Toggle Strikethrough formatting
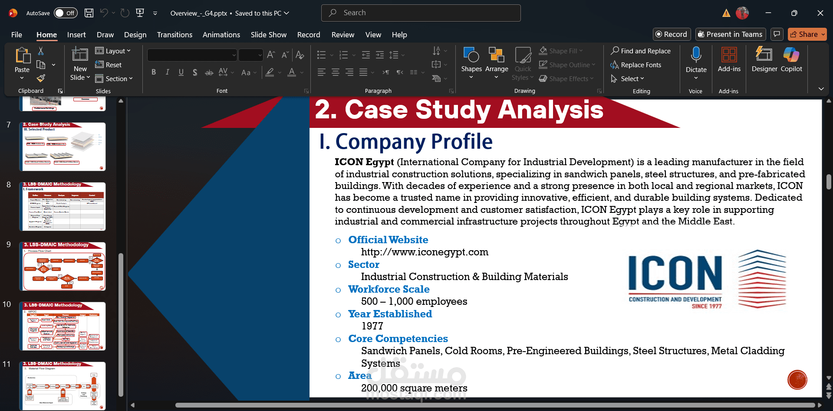833x411 pixels. point(209,72)
